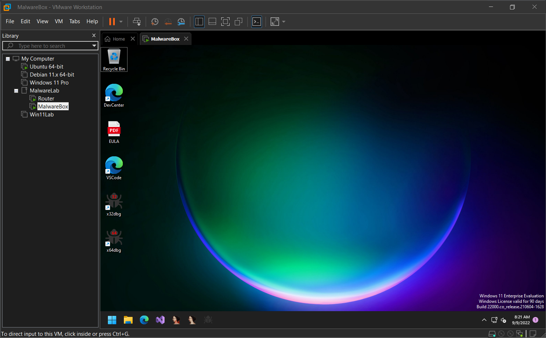This screenshot has width=546, height=338.
Task: Take a snapshot of this VM
Action: [x=155, y=22]
